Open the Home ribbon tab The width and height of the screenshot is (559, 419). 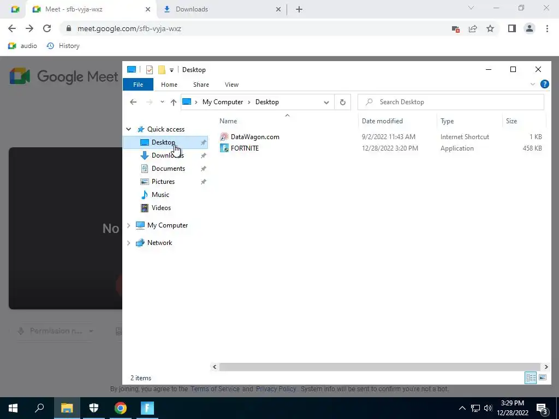[x=169, y=85]
